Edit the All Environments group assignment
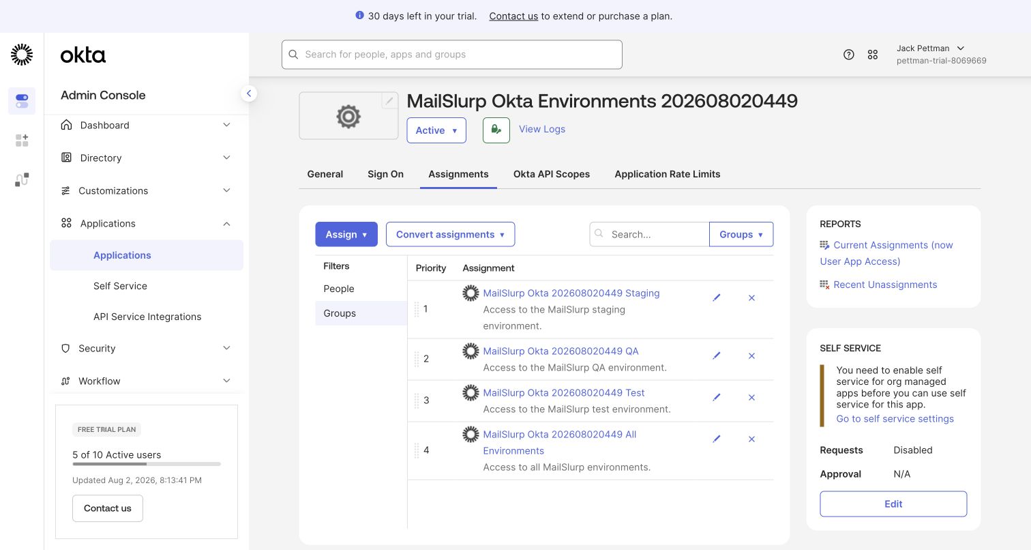1031x550 pixels. (x=717, y=439)
